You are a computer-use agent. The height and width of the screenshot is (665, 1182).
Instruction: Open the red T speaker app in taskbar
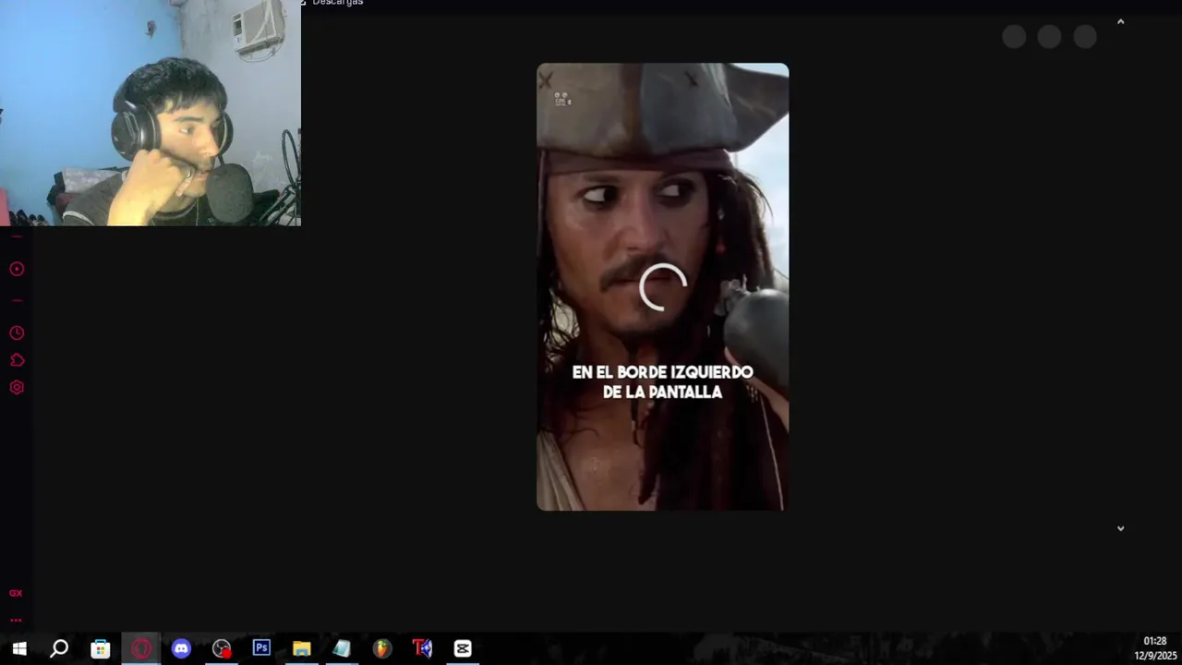(x=423, y=648)
